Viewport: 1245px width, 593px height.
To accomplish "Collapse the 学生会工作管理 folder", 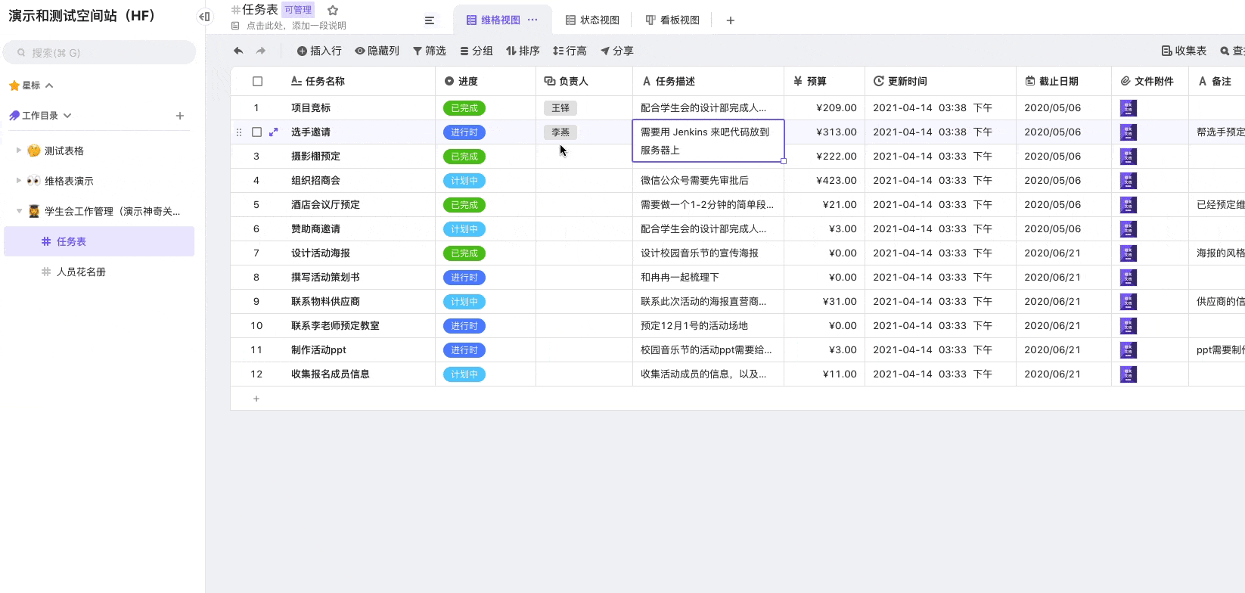I will point(19,211).
